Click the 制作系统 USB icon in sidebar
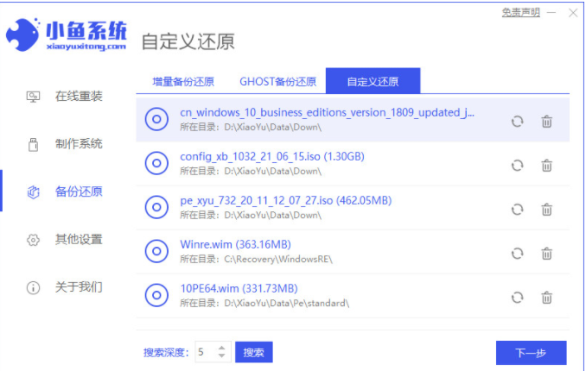The width and height of the screenshot is (586, 371). click(33, 143)
